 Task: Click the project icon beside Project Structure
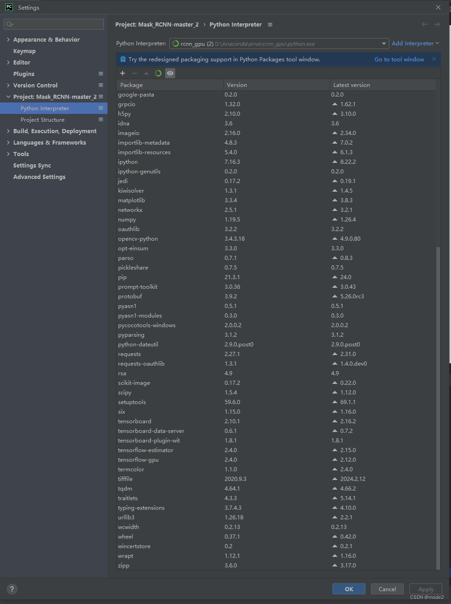[x=101, y=119]
